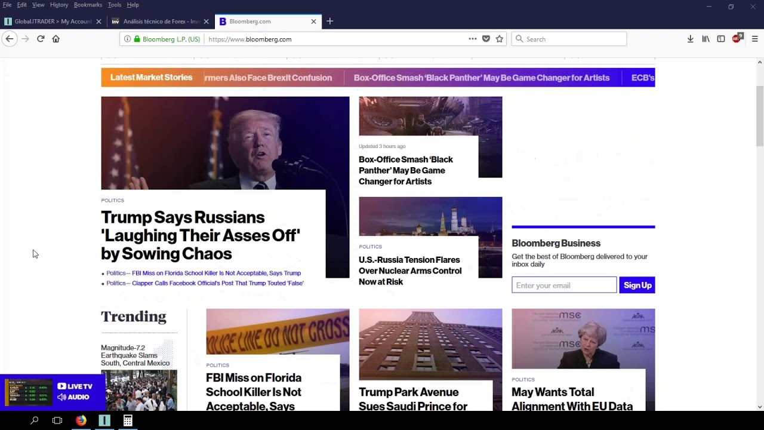Click the scrollbar up arrow
The image size is (764, 430).
[x=760, y=62]
